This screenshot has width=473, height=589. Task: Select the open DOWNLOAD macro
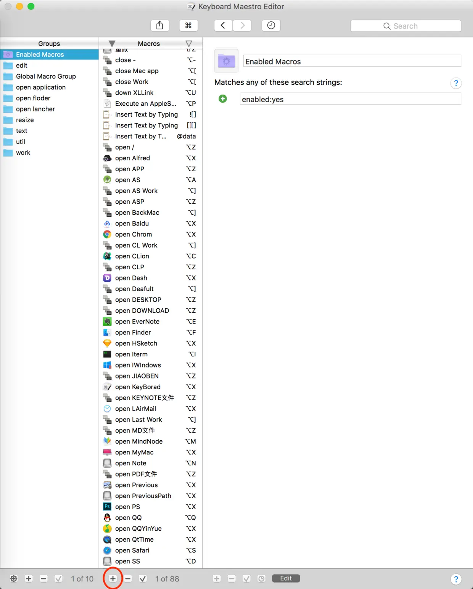click(x=151, y=311)
